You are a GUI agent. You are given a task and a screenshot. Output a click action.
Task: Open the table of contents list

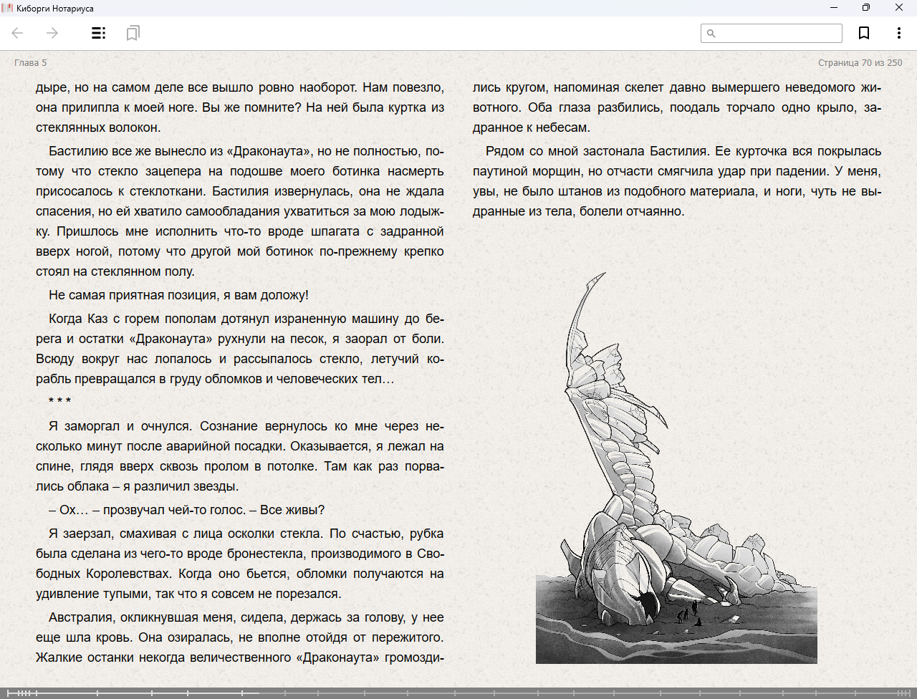tap(99, 33)
